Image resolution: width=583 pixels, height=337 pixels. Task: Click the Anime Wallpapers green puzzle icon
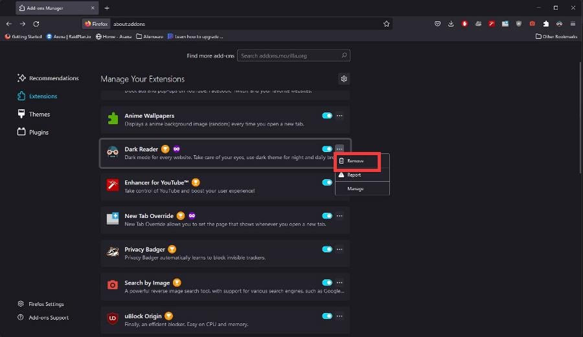(113, 119)
